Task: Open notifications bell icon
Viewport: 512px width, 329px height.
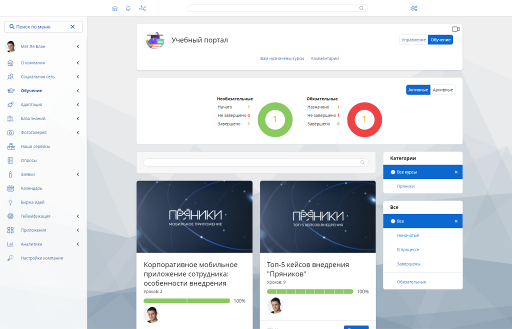Action: click(128, 8)
